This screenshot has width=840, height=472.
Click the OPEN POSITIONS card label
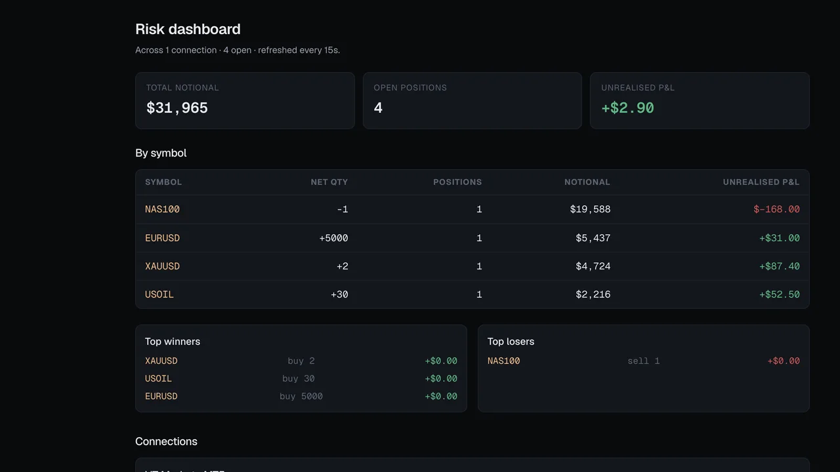410,87
